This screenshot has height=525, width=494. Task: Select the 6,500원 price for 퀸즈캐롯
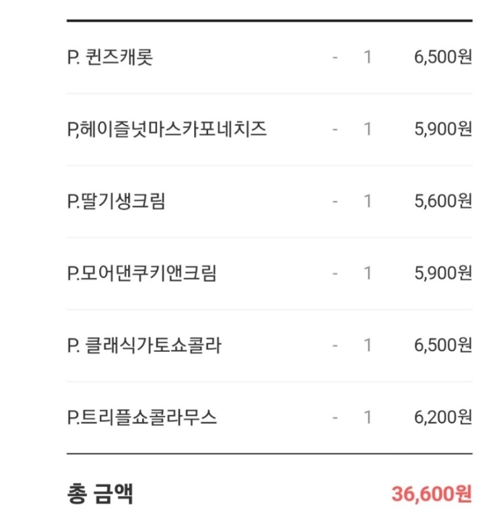click(443, 58)
